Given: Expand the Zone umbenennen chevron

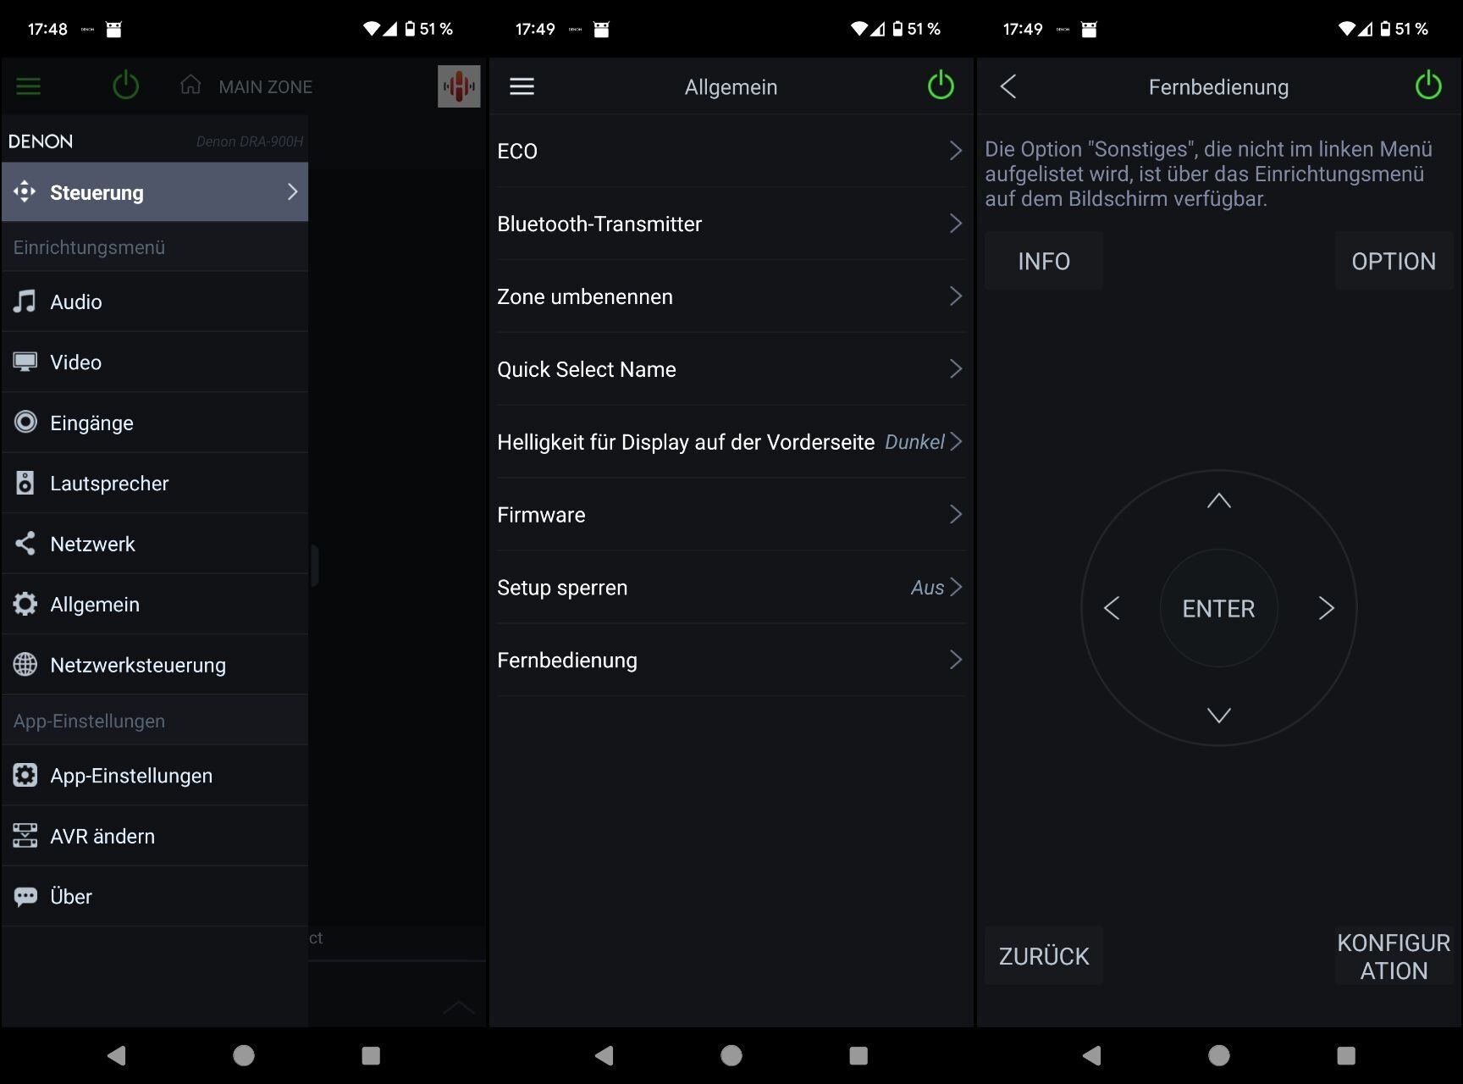Looking at the screenshot, I should click(956, 296).
